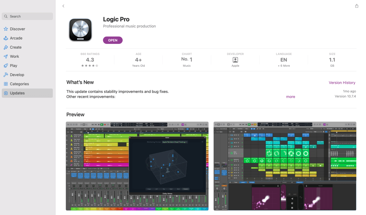Click 'Professional music production' subtitle
Screen dimensions: 366x215
[x=129, y=26]
